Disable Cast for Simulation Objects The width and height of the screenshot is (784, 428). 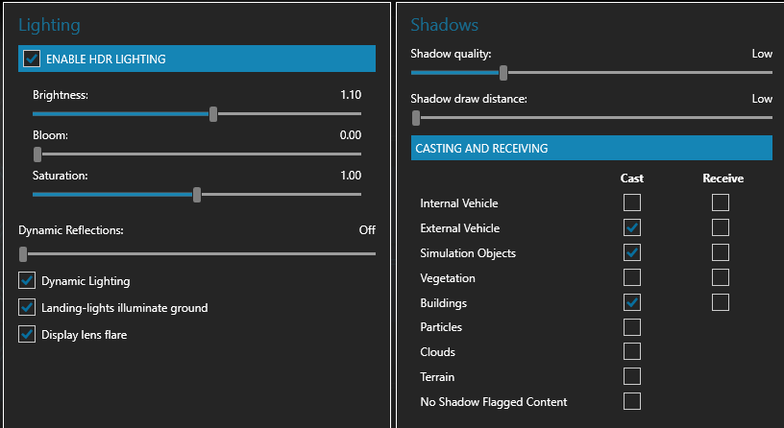[632, 252]
